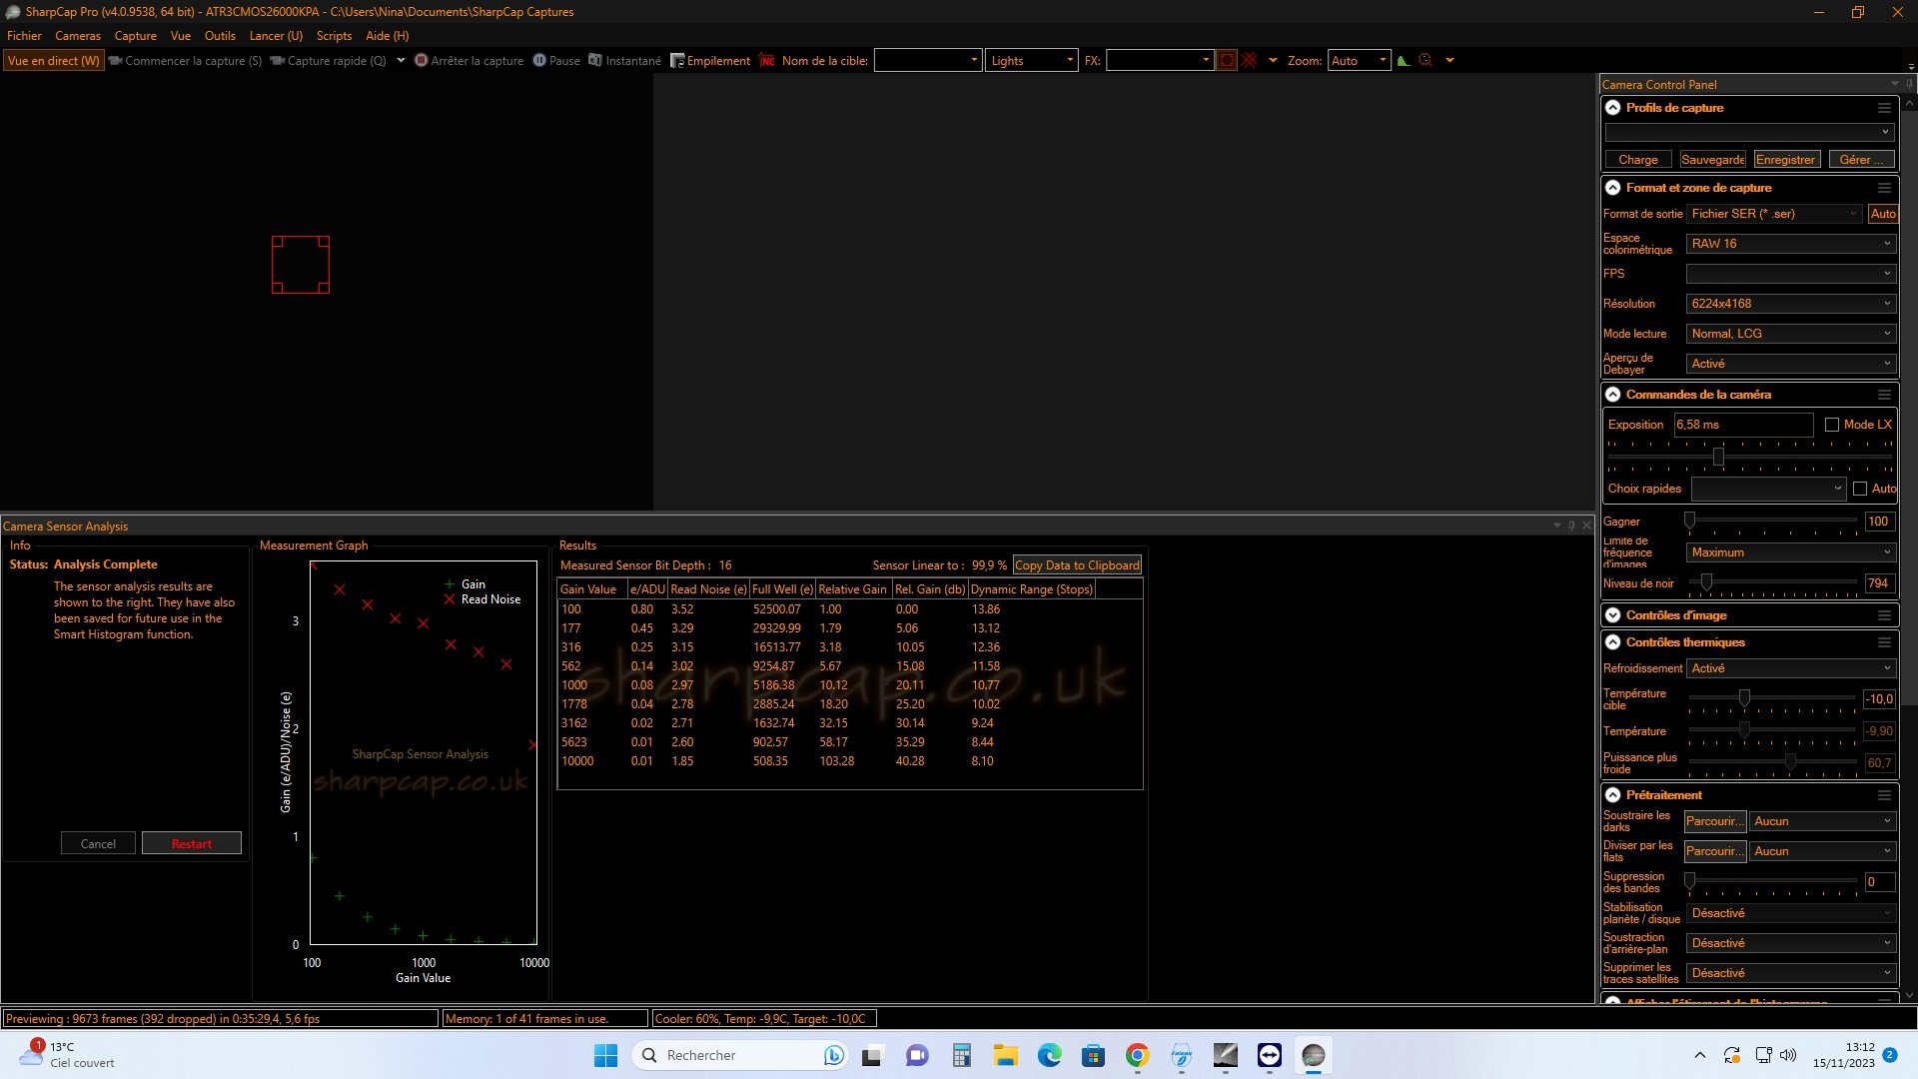Launch Google Chrome from the taskbar

click(x=1137, y=1055)
